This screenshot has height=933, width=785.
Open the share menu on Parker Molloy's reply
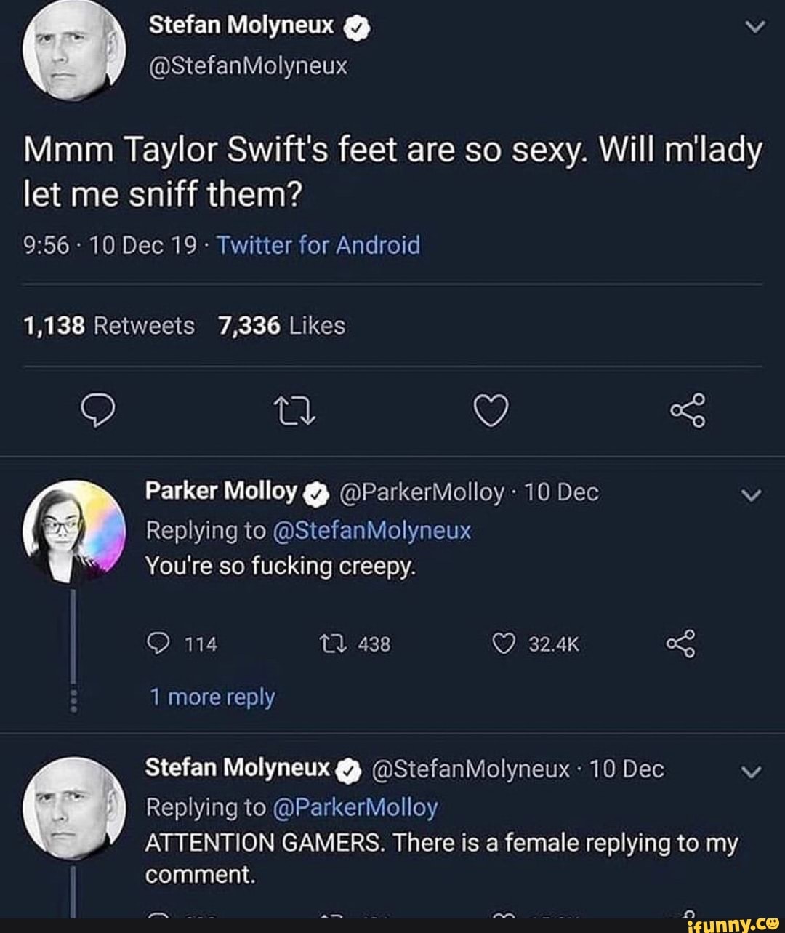point(681,643)
